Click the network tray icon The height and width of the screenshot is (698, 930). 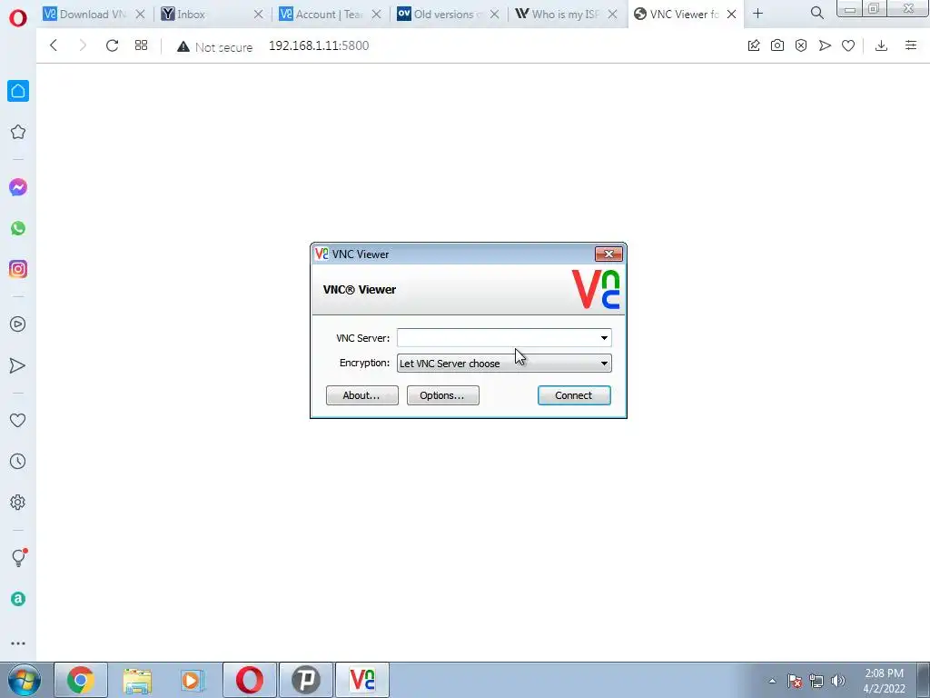point(816,681)
